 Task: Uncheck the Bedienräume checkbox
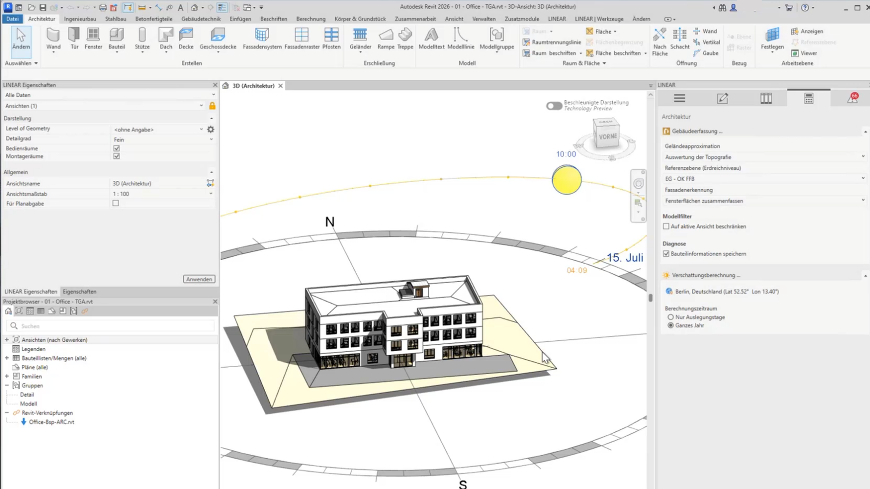click(116, 148)
